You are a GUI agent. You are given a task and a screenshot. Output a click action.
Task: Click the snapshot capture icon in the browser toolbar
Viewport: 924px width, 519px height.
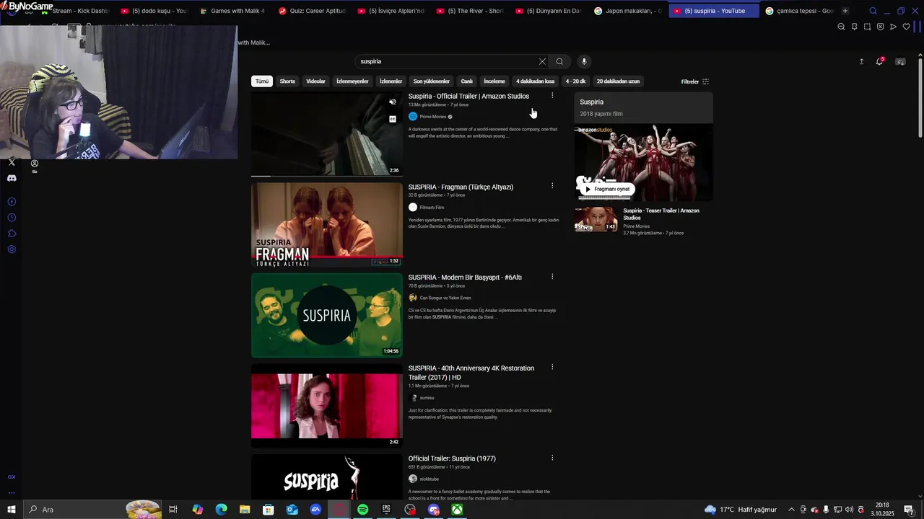pyautogui.click(x=867, y=27)
